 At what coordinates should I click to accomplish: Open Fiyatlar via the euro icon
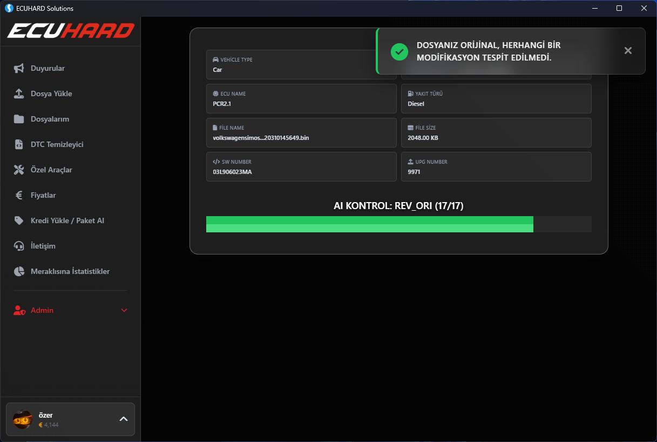19,195
